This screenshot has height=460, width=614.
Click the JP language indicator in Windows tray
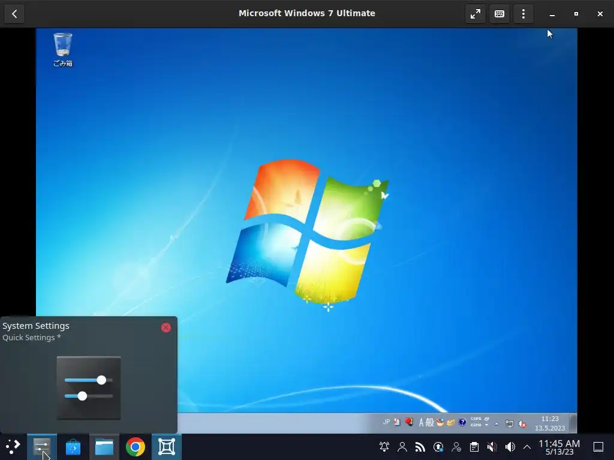(387, 422)
